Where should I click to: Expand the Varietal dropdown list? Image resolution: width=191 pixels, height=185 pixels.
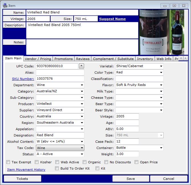pos(161,66)
